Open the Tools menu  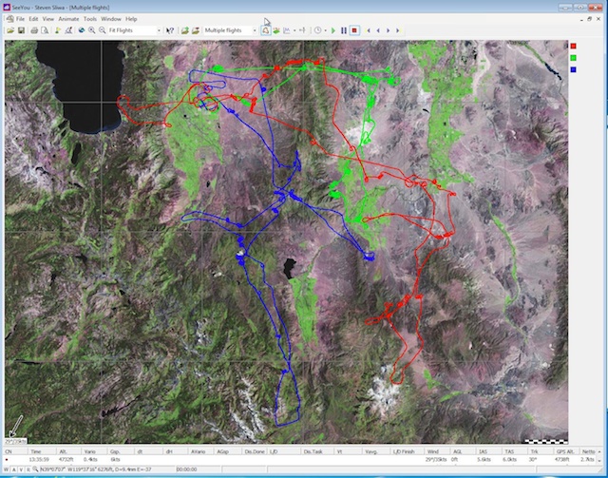coord(90,19)
